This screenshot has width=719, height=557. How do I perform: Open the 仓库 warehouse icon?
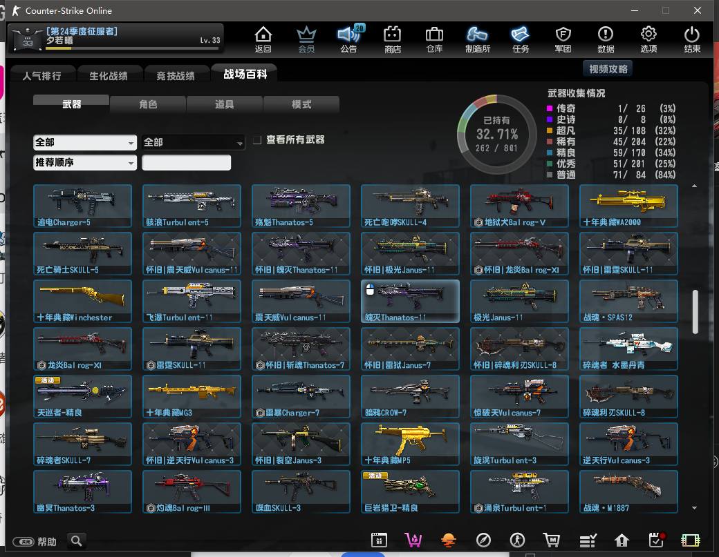(x=434, y=39)
